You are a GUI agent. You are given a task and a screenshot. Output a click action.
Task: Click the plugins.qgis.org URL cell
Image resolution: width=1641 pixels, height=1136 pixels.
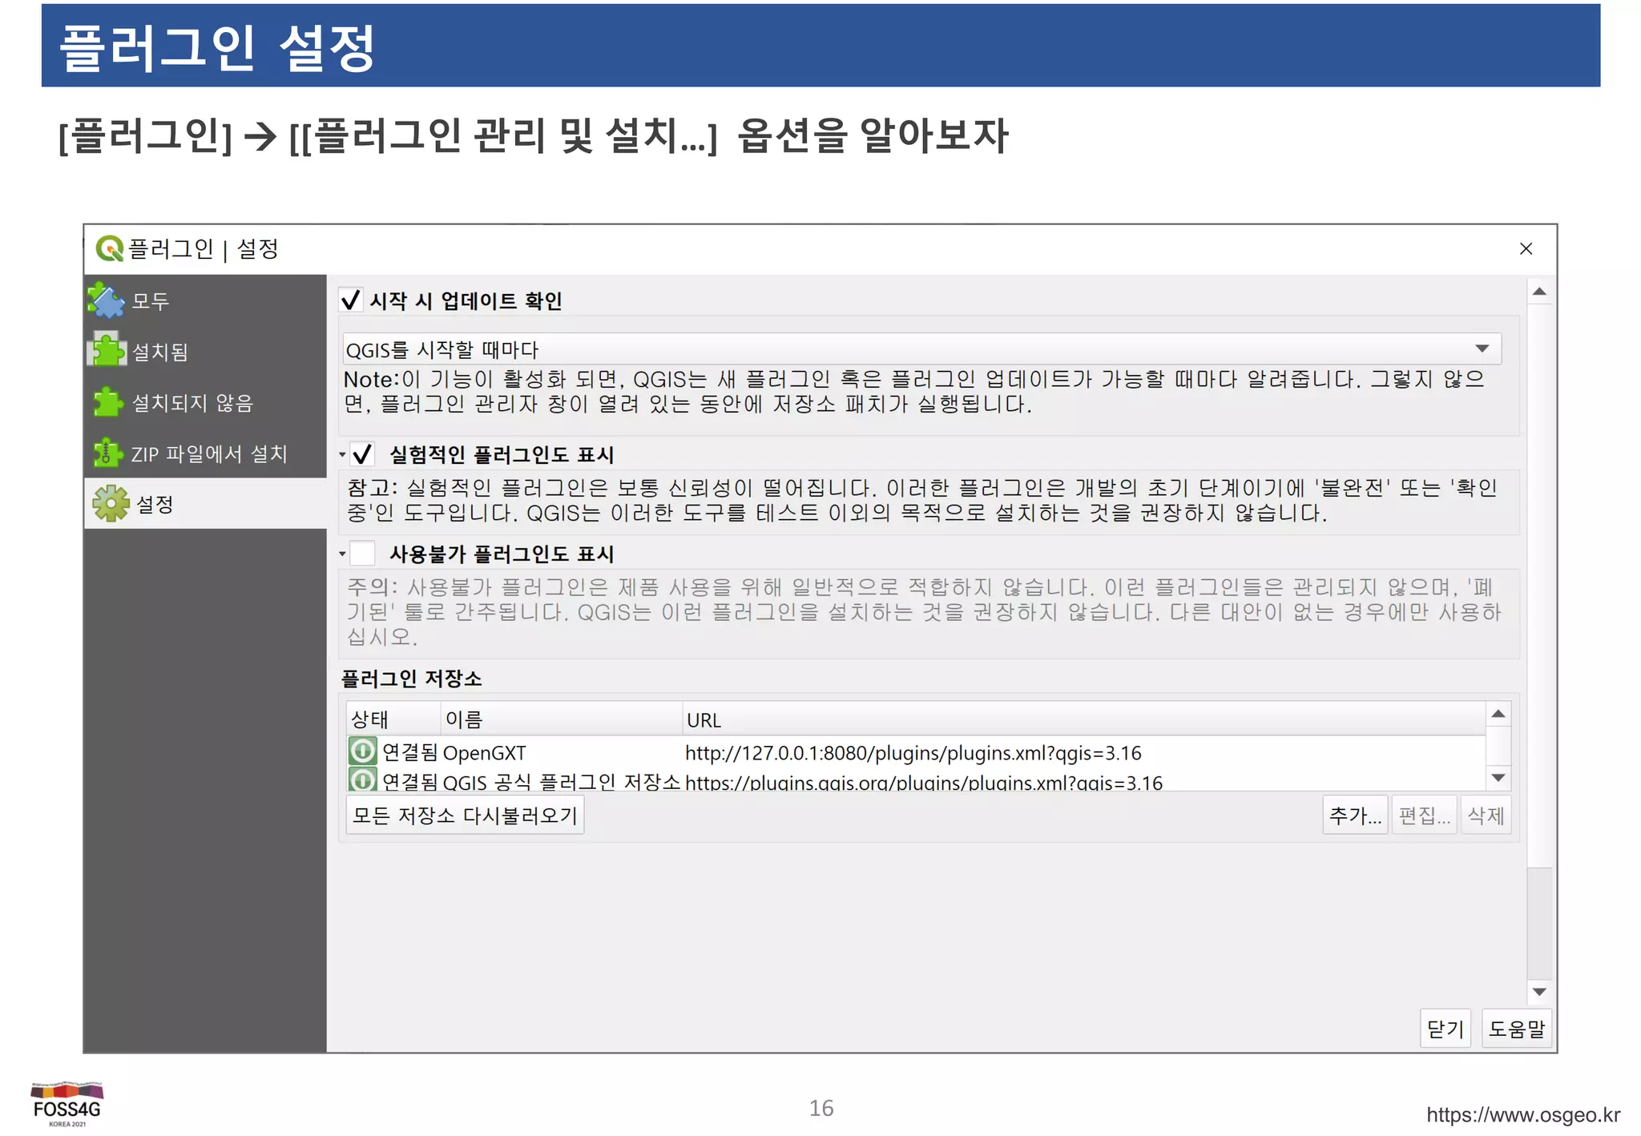[x=923, y=782]
